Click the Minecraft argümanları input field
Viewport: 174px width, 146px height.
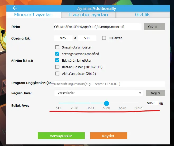[109, 84]
